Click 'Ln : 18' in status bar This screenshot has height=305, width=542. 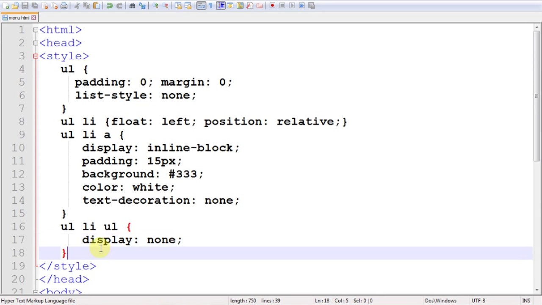(323, 301)
